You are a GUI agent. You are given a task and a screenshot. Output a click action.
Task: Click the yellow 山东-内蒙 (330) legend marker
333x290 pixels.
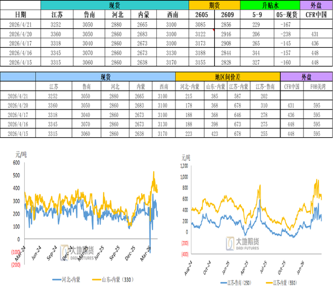point(96,280)
